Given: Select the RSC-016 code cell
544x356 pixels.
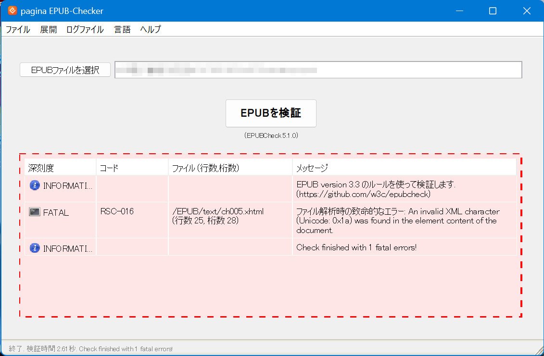Looking at the screenshot, I should pos(132,220).
